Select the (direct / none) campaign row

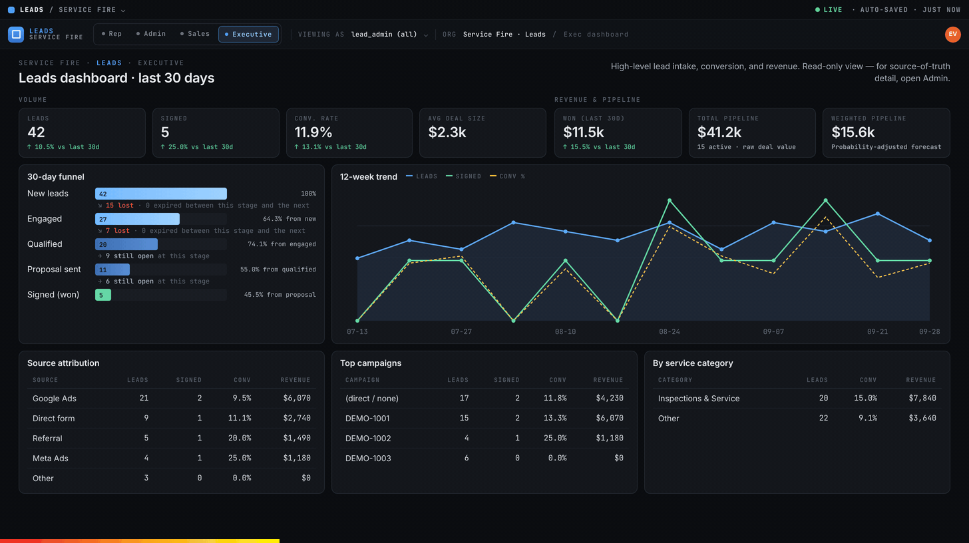click(x=484, y=399)
